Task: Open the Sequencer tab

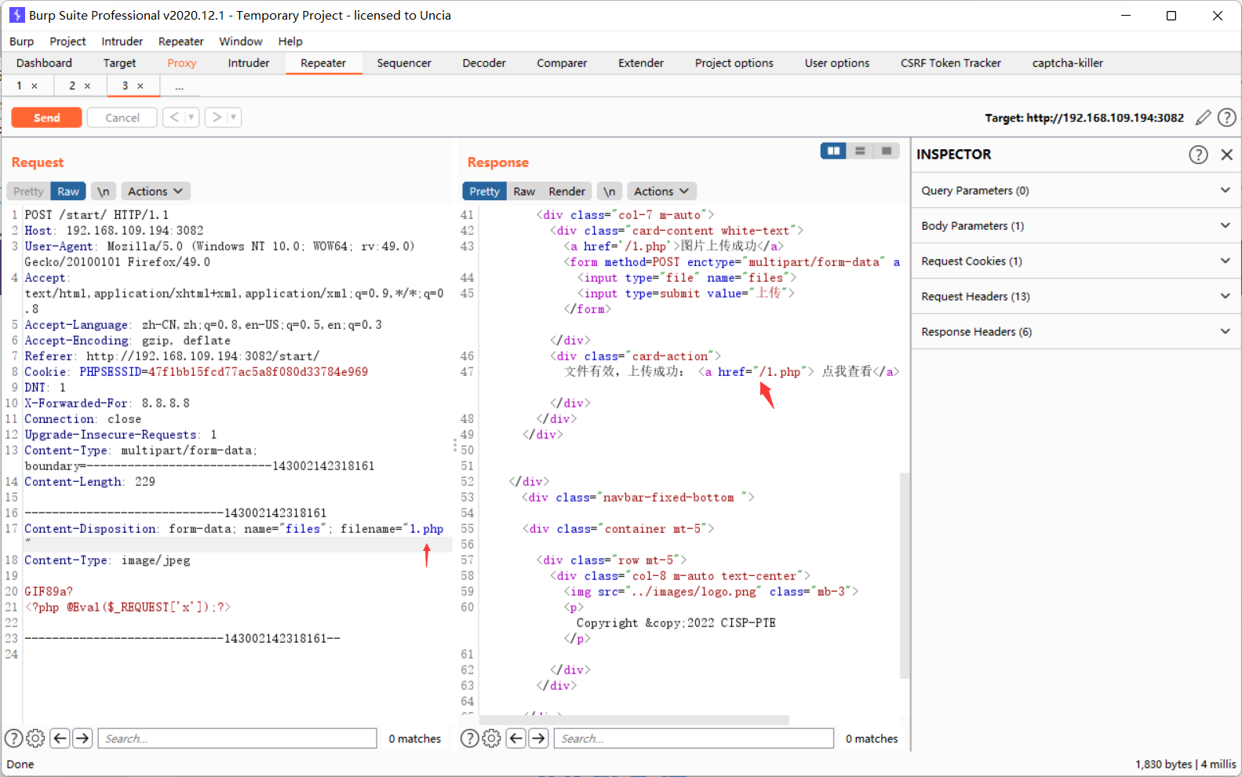Action: point(404,64)
